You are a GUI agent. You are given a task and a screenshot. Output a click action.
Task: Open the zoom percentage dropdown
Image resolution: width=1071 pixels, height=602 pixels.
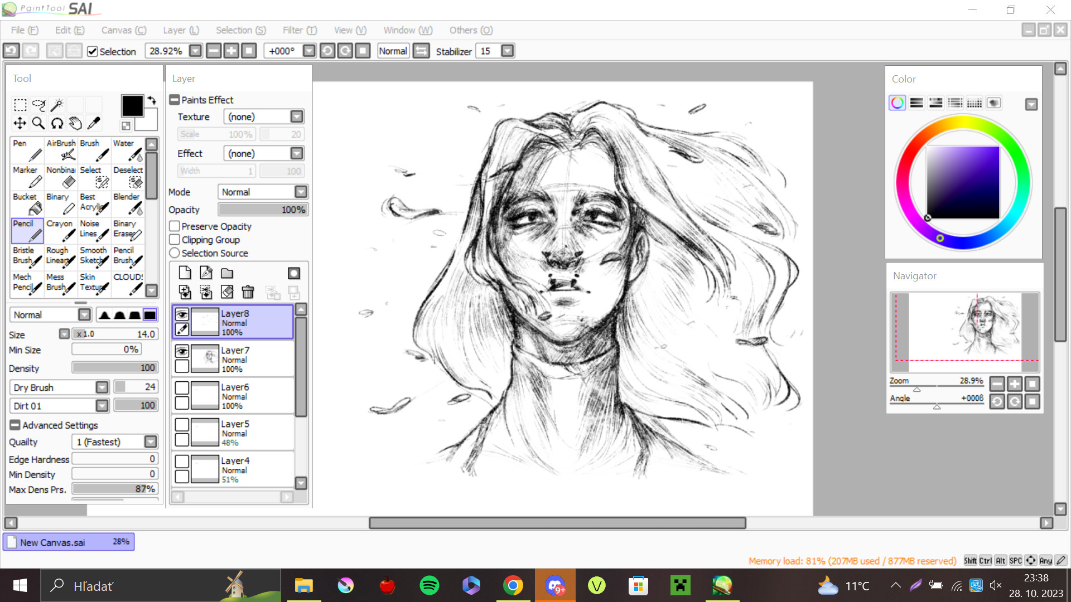tap(195, 51)
